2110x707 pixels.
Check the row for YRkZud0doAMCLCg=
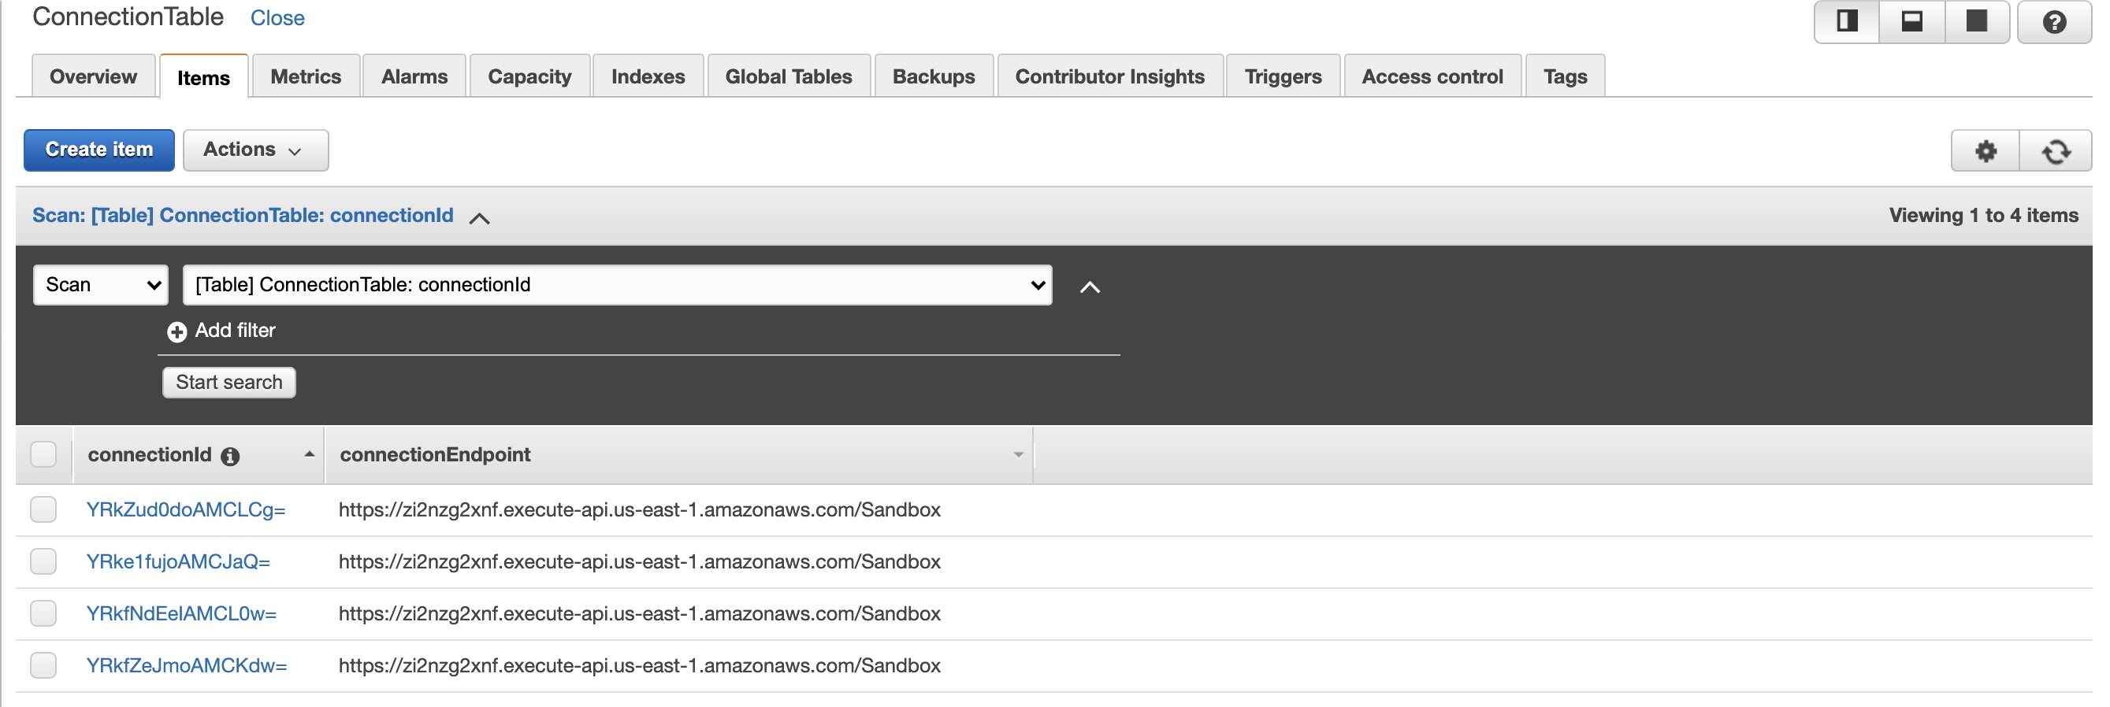tap(43, 510)
